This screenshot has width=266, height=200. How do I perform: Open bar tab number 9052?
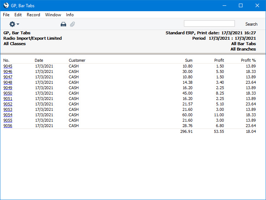tap(8, 104)
